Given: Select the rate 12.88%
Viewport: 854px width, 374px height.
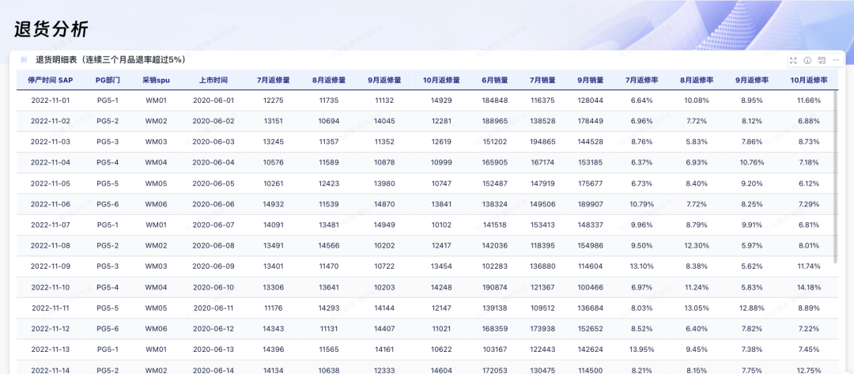Looking at the screenshot, I should [752, 308].
